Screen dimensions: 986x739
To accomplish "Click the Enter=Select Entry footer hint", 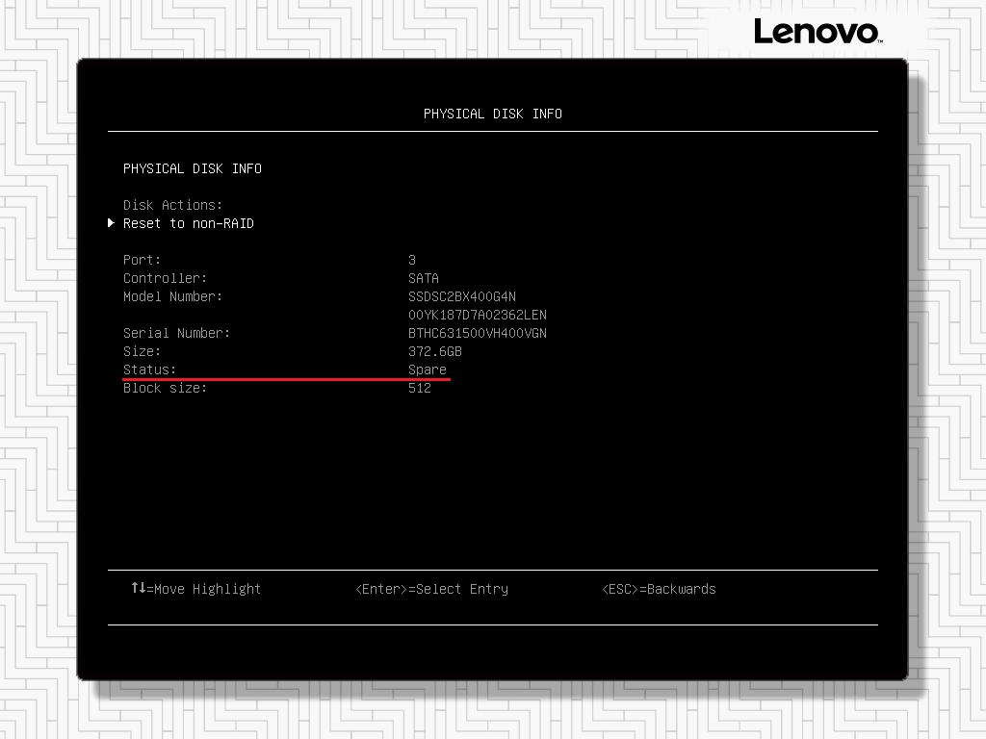I will [x=430, y=589].
